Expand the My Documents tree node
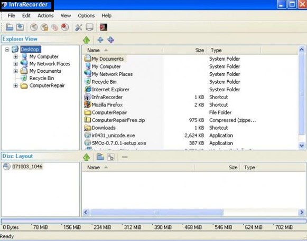The width and height of the screenshot is (307, 241). click(x=16, y=71)
